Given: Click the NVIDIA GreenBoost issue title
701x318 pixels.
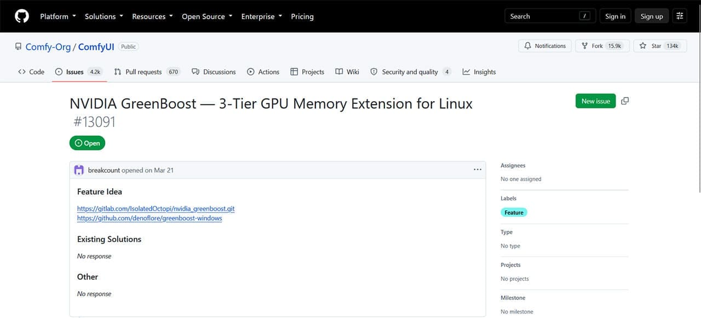Looking at the screenshot, I should click(271, 103).
